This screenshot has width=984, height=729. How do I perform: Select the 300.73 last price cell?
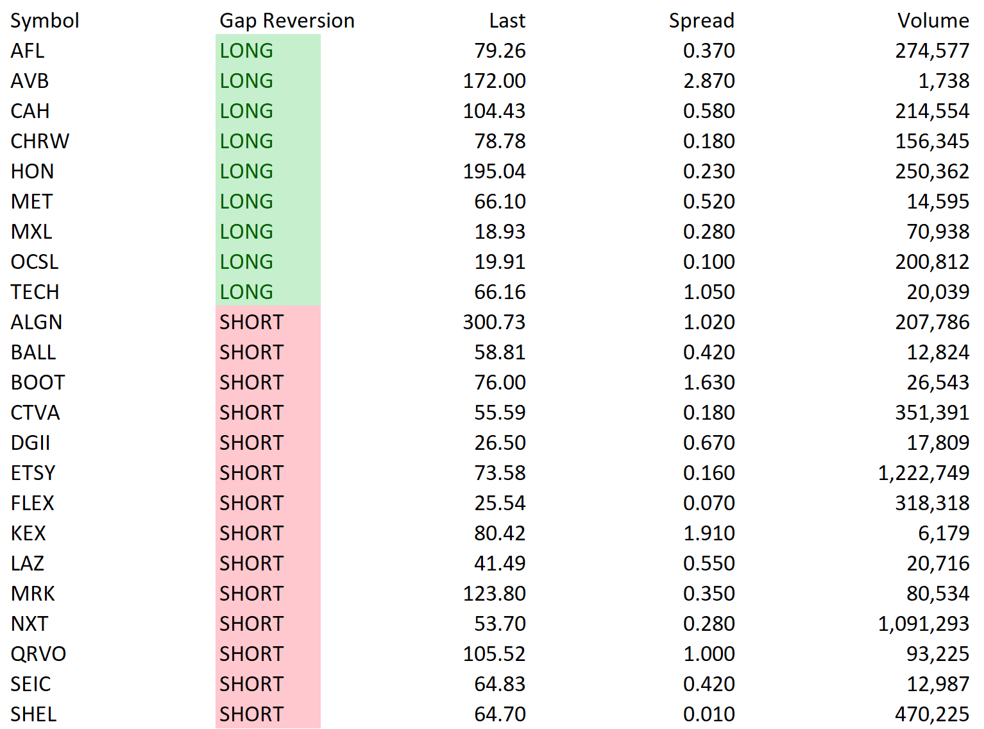494,322
